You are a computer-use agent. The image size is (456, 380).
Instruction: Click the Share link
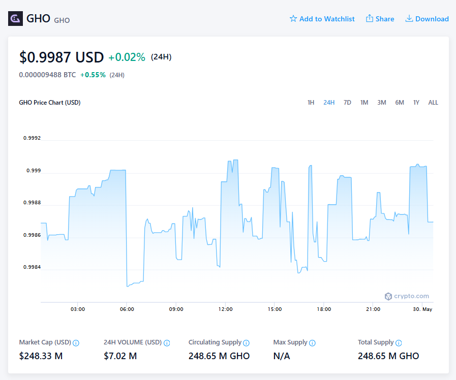(x=380, y=19)
